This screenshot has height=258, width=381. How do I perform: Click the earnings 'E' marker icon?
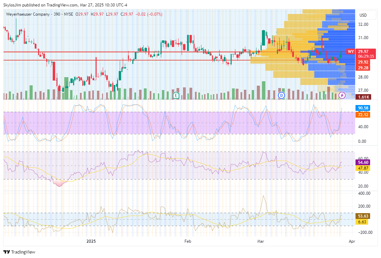click(x=176, y=95)
